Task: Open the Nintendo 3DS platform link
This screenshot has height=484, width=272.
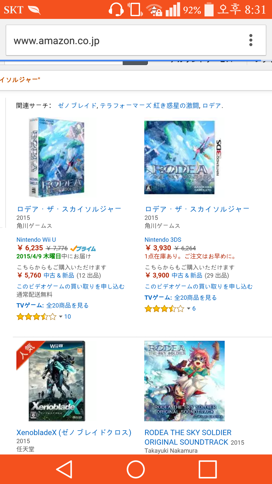Action: pos(163,240)
